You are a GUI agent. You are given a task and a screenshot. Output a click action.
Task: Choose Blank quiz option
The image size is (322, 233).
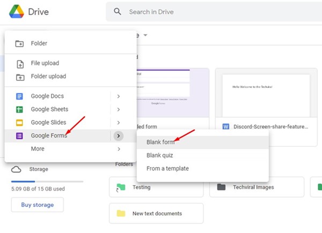coord(161,155)
